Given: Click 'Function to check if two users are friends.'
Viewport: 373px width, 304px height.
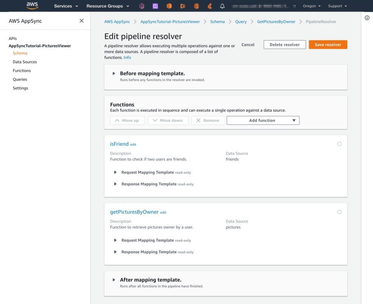Looking at the screenshot, I should point(148,159).
